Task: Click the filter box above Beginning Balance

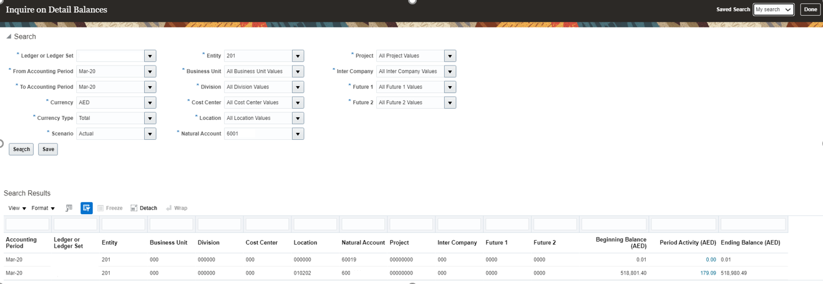Action: [x=614, y=224]
